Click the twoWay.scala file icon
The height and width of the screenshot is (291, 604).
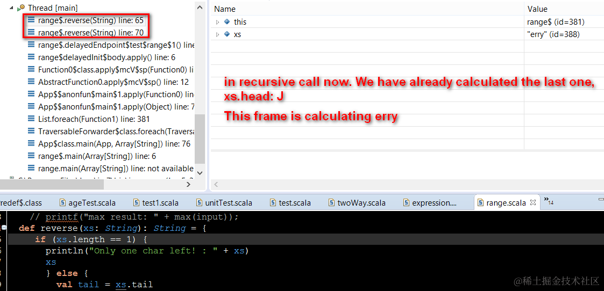332,202
